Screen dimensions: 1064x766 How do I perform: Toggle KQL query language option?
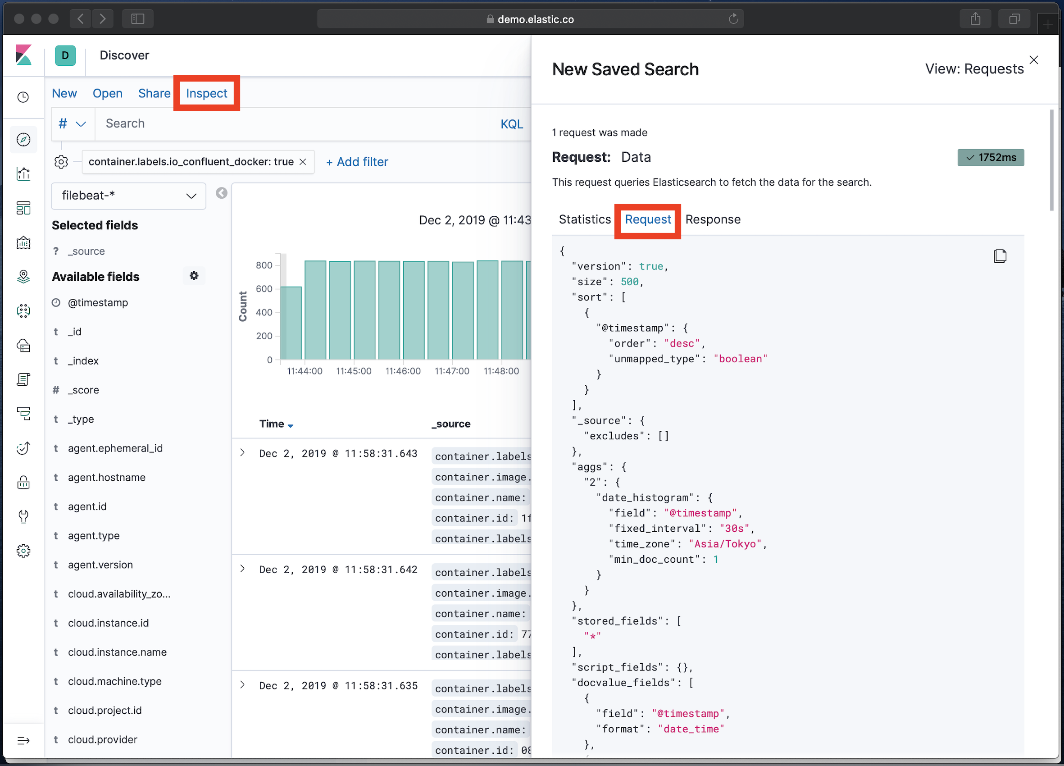coord(511,124)
